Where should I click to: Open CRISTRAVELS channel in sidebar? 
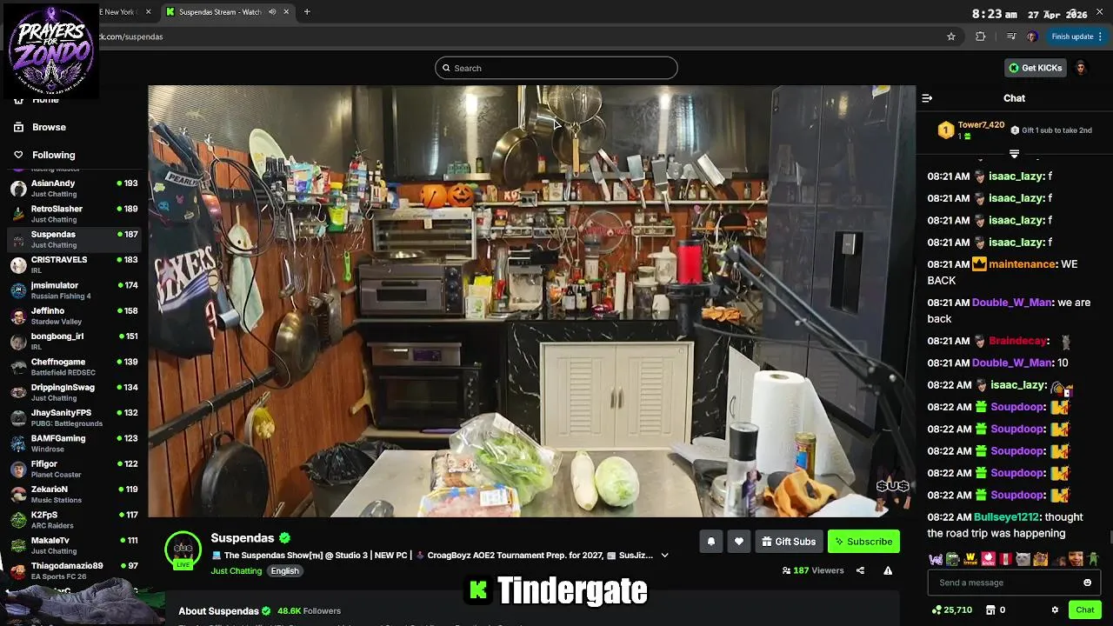pos(73,264)
